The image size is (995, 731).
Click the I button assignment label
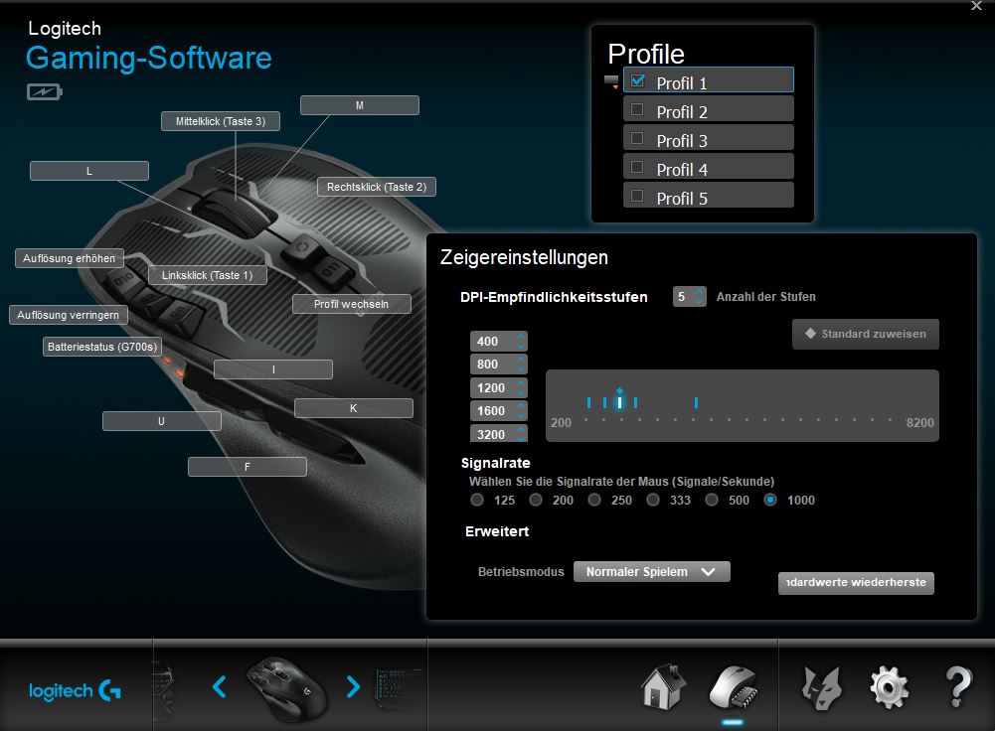pos(273,369)
